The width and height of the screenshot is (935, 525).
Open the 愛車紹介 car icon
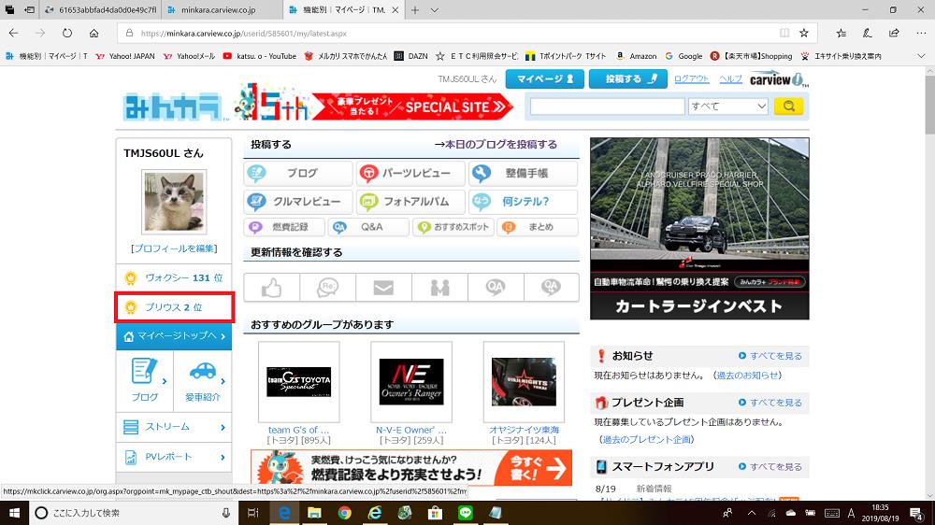coord(203,380)
